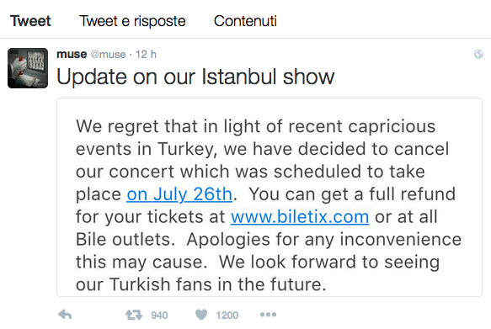
Task: Click the 'Update on our Istanbul show' text
Action: tap(195, 77)
